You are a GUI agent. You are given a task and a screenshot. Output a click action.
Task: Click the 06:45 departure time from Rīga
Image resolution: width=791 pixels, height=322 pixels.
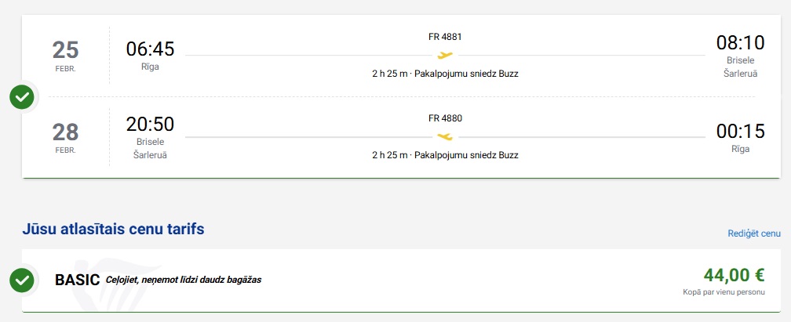[150, 49]
